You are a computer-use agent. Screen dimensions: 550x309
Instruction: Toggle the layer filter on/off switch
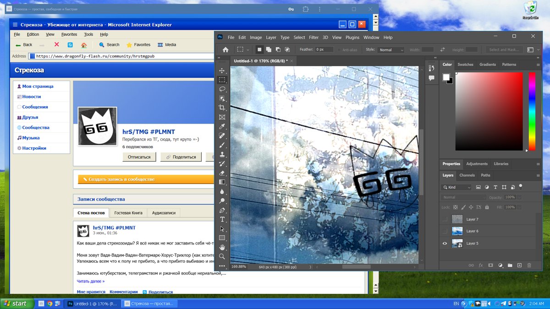click(x=521, y=186)
